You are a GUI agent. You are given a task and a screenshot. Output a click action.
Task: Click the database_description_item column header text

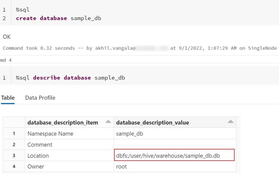click(x=63, y=123)
